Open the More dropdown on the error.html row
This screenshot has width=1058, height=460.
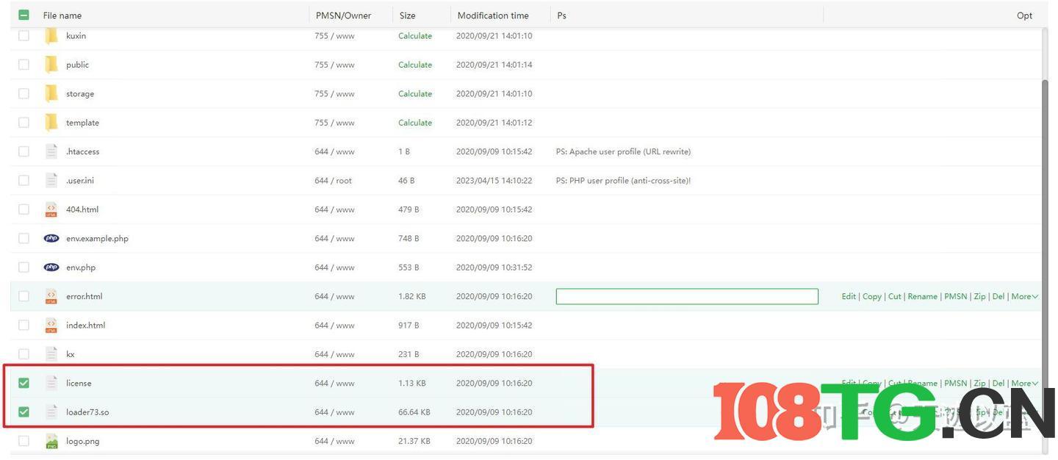coord(1023,295)
